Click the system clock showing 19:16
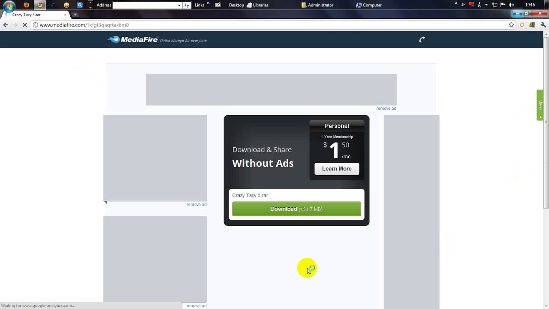 tap(530, 5)
